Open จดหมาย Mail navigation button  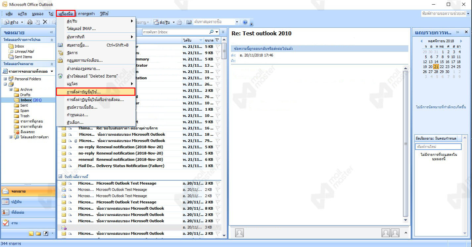(x=28, y=191)
